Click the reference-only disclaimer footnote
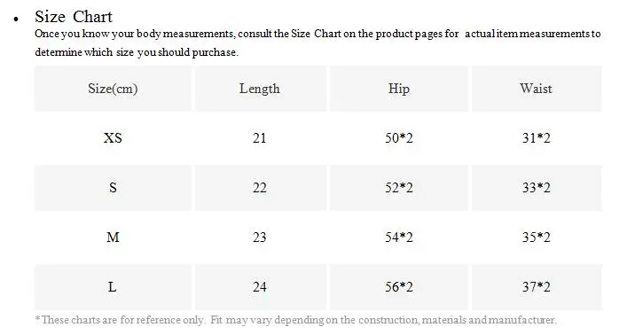 point(295,320)
